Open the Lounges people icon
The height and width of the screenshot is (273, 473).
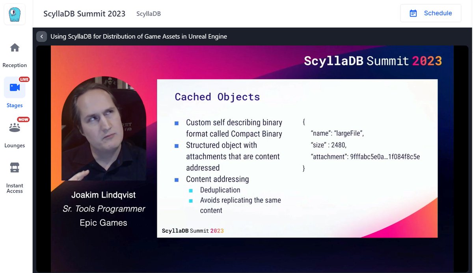pos(15,127)
